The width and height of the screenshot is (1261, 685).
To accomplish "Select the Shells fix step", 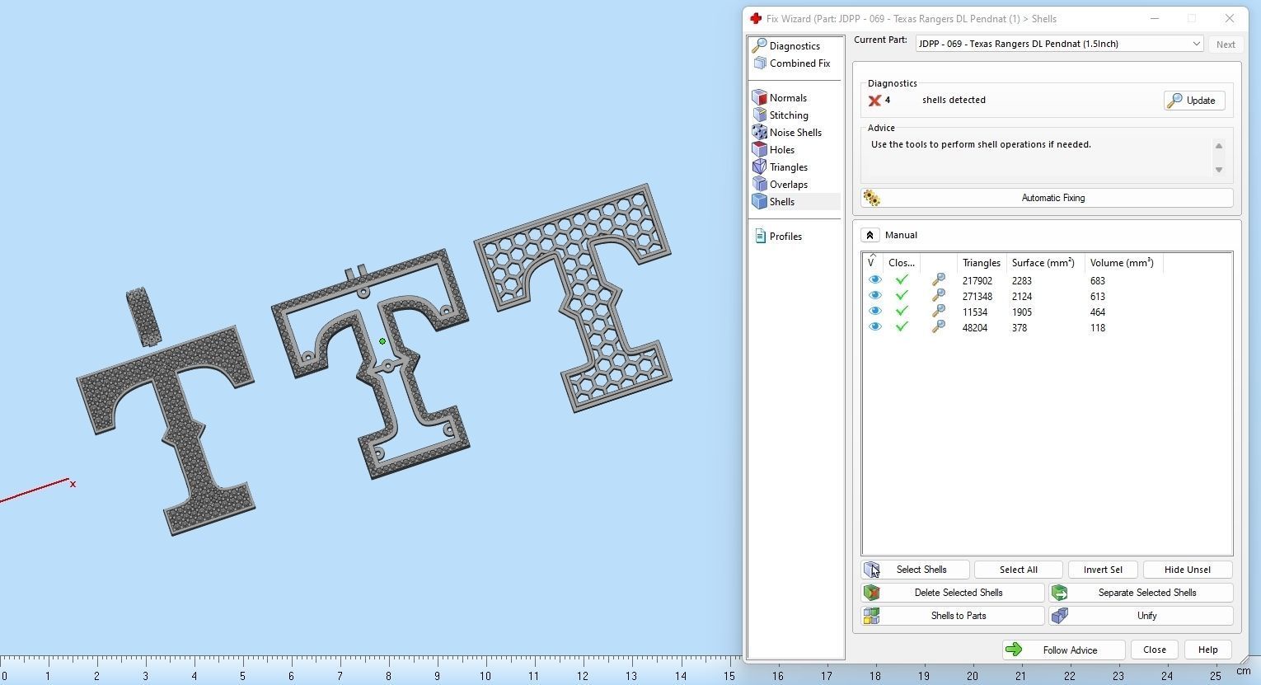I will click(795, 202).
